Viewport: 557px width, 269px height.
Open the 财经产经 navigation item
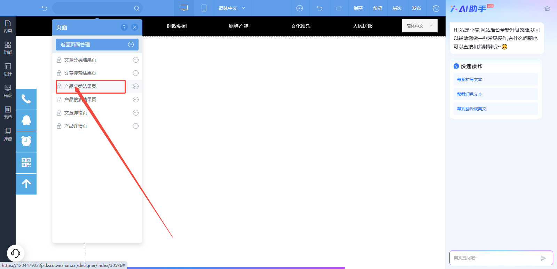tap(239, 26)
